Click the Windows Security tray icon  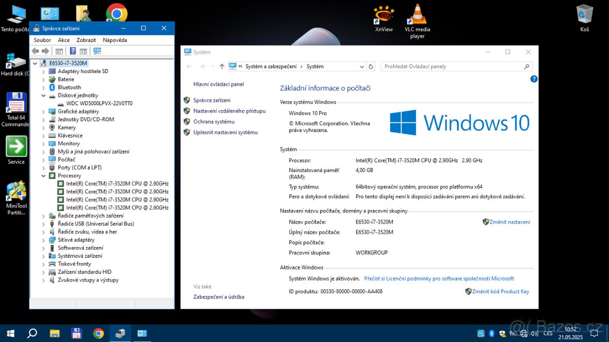click(x=502, y=333)
